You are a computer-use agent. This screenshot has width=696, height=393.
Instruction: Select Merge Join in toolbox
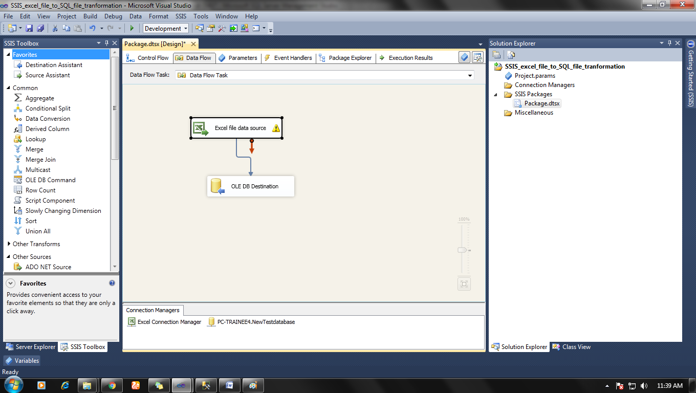(40, 160)
